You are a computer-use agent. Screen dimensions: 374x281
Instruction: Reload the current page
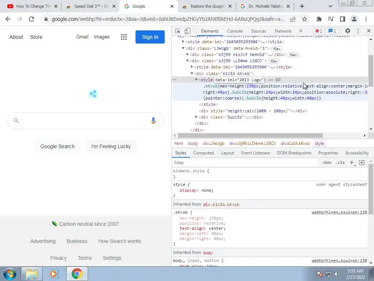point(31,19)
